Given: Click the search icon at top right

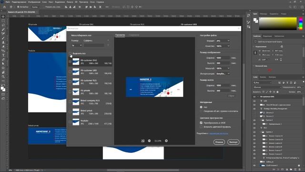Looking at the screenshot, I should [290, 7].
